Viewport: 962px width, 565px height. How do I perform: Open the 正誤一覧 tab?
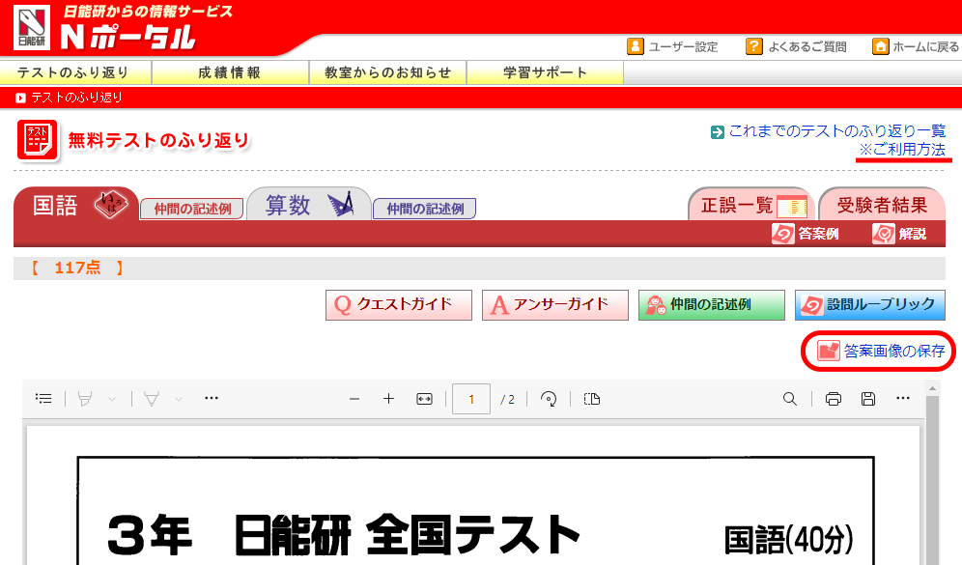[750, 205]
